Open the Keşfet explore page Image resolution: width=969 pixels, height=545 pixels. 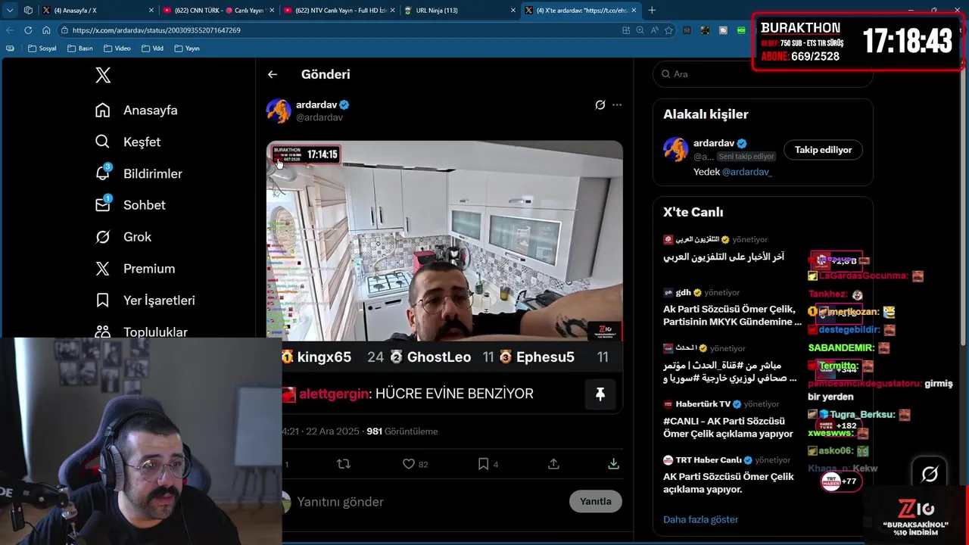(x=128, y=142)
